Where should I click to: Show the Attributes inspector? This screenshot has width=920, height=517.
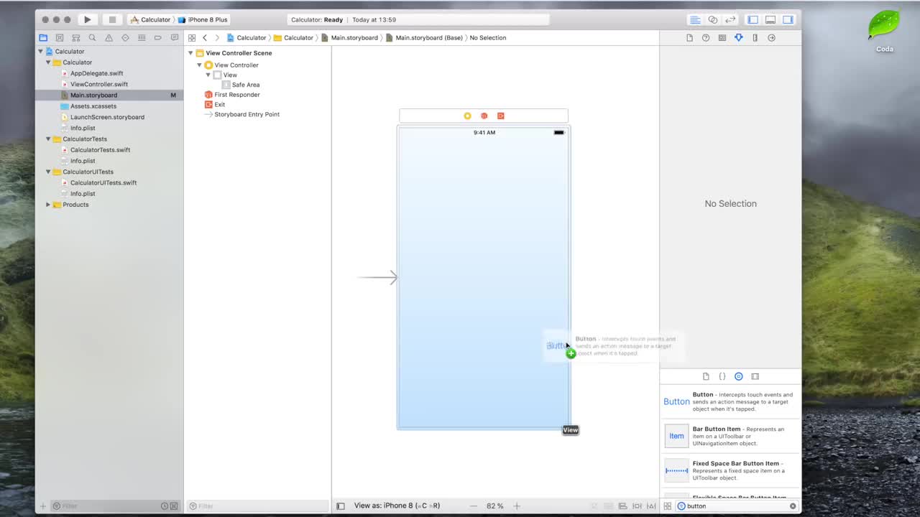738,37
